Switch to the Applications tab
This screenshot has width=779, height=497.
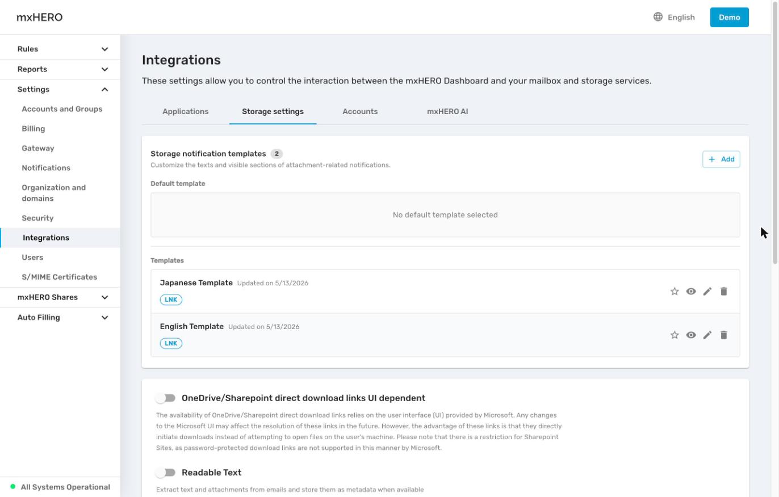coord(186,111)
